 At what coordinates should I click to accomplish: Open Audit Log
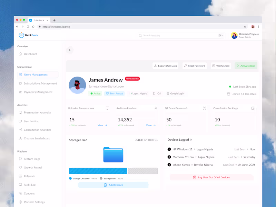coord(27,185)
